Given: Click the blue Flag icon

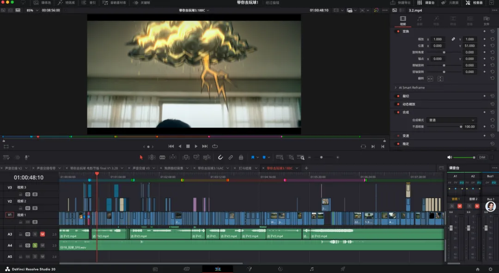Looking at the screenshot, I should point(253,157).
